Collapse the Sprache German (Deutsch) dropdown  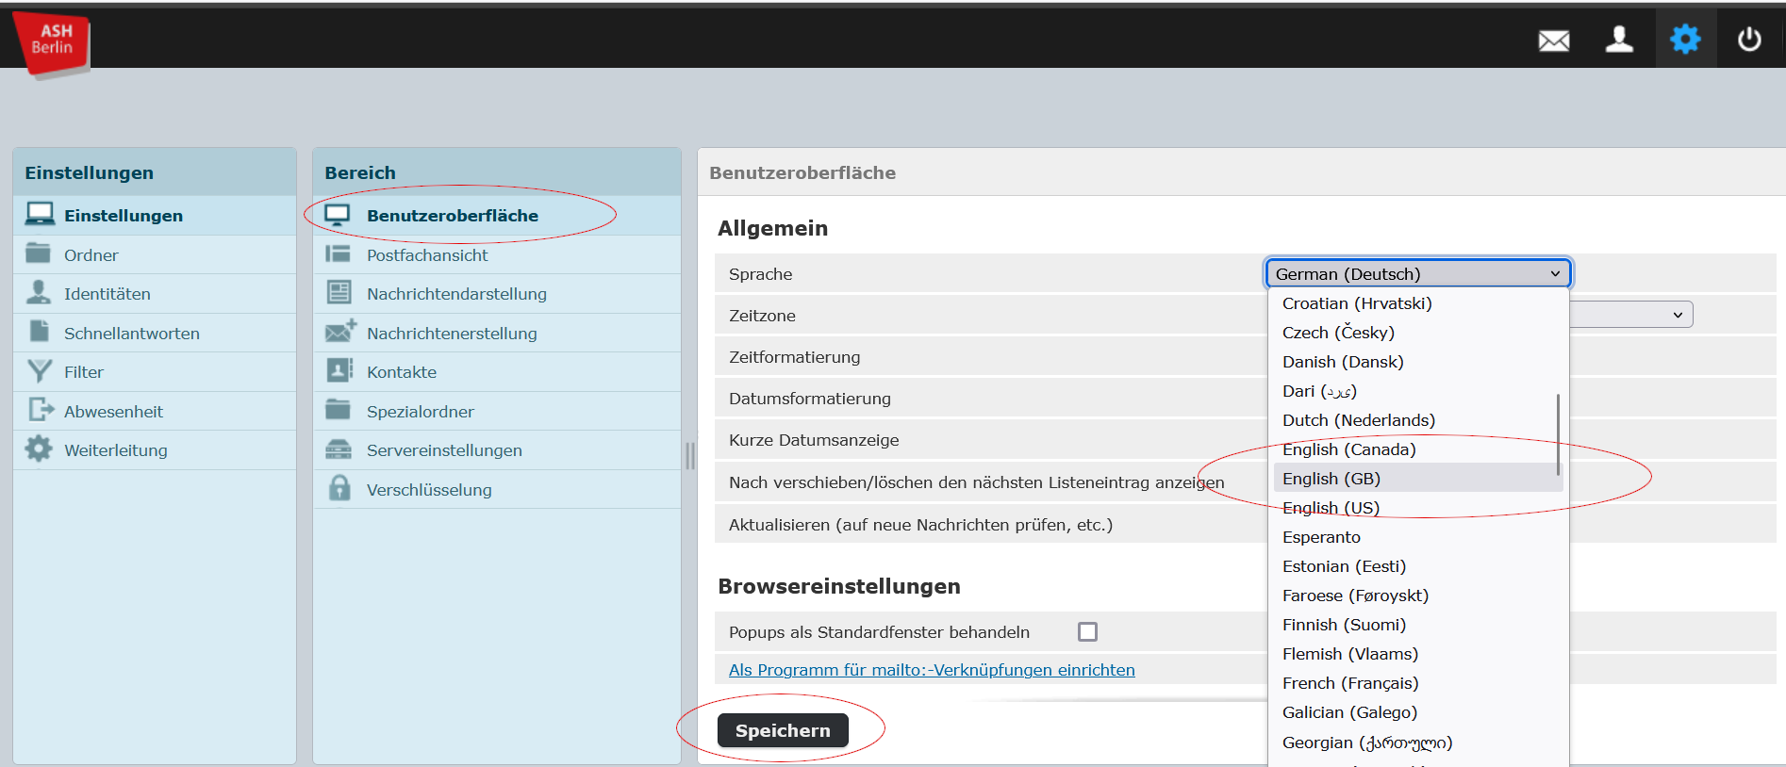[x=1418, y=273]
